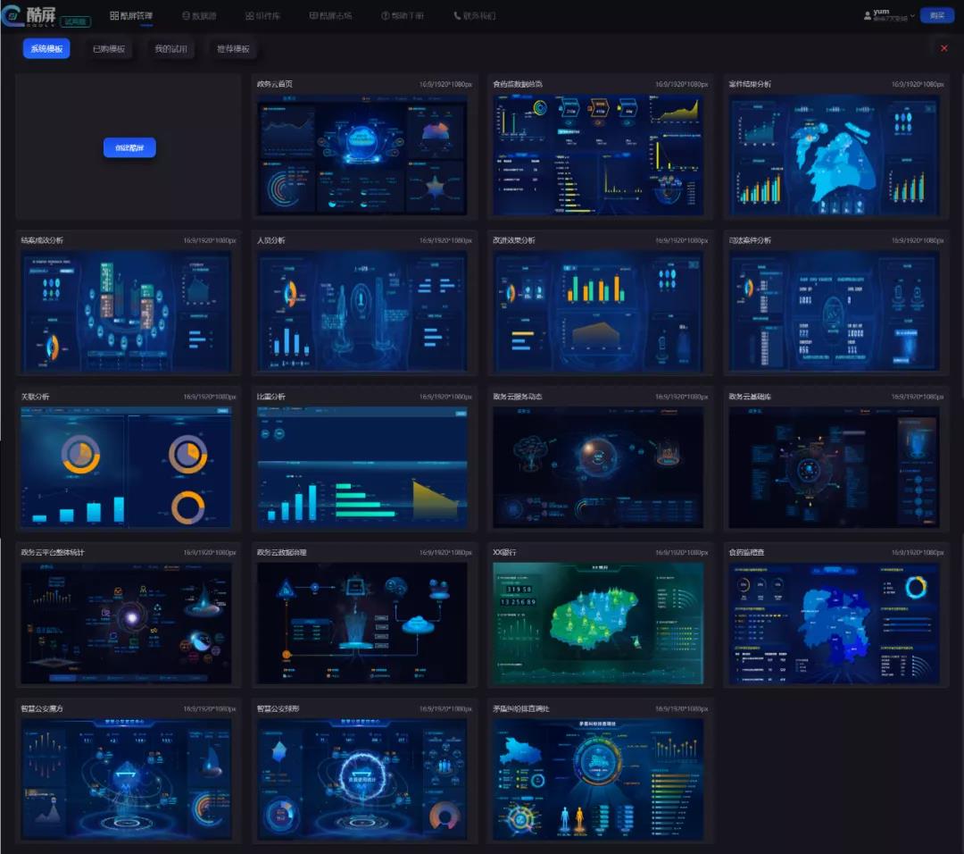Click the blue create-screen button in blank card
The height and width of the screenshot is (854, 964).
pos(129,147)
